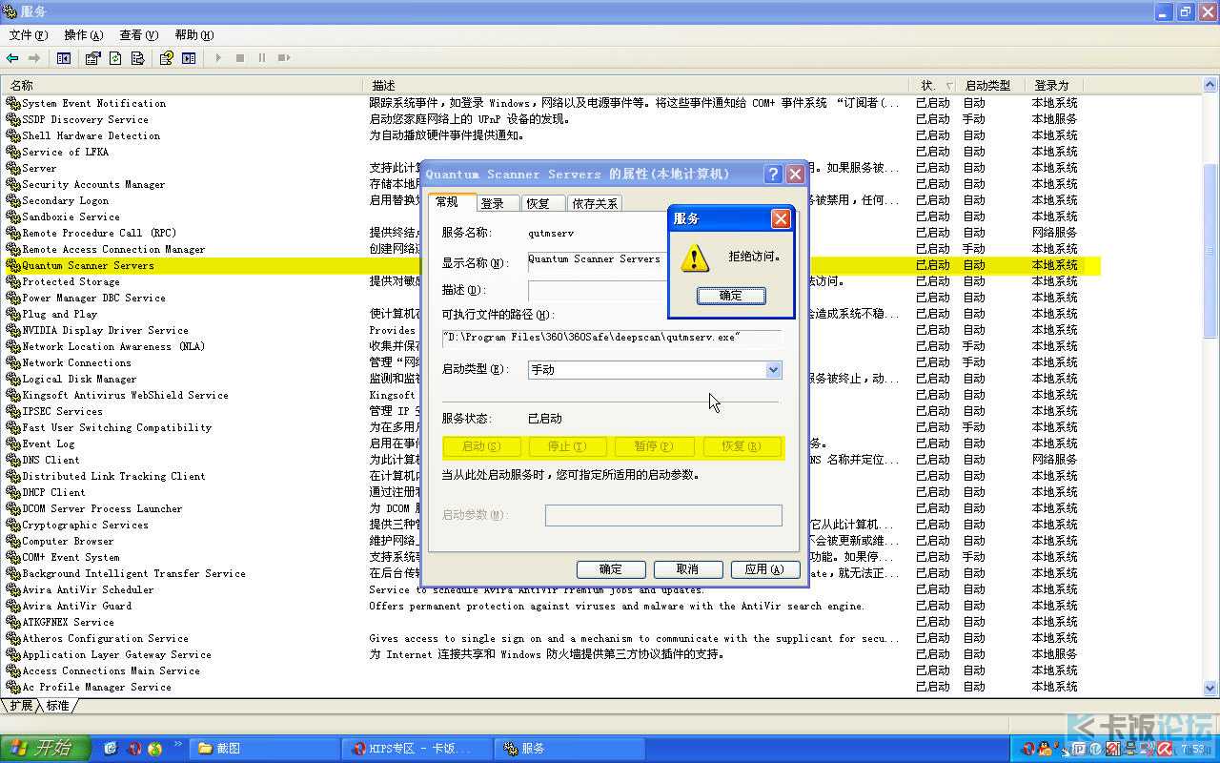The image size is (1220, 763).
Task: Select the gear icon of Quantum Scanner Servers
Action: tap(13, 265)
